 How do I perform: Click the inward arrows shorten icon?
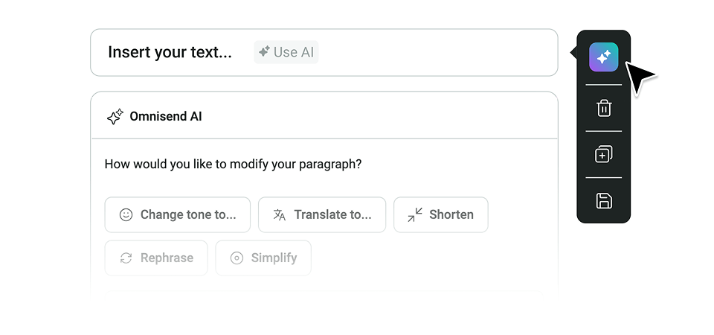click(415, 214)
